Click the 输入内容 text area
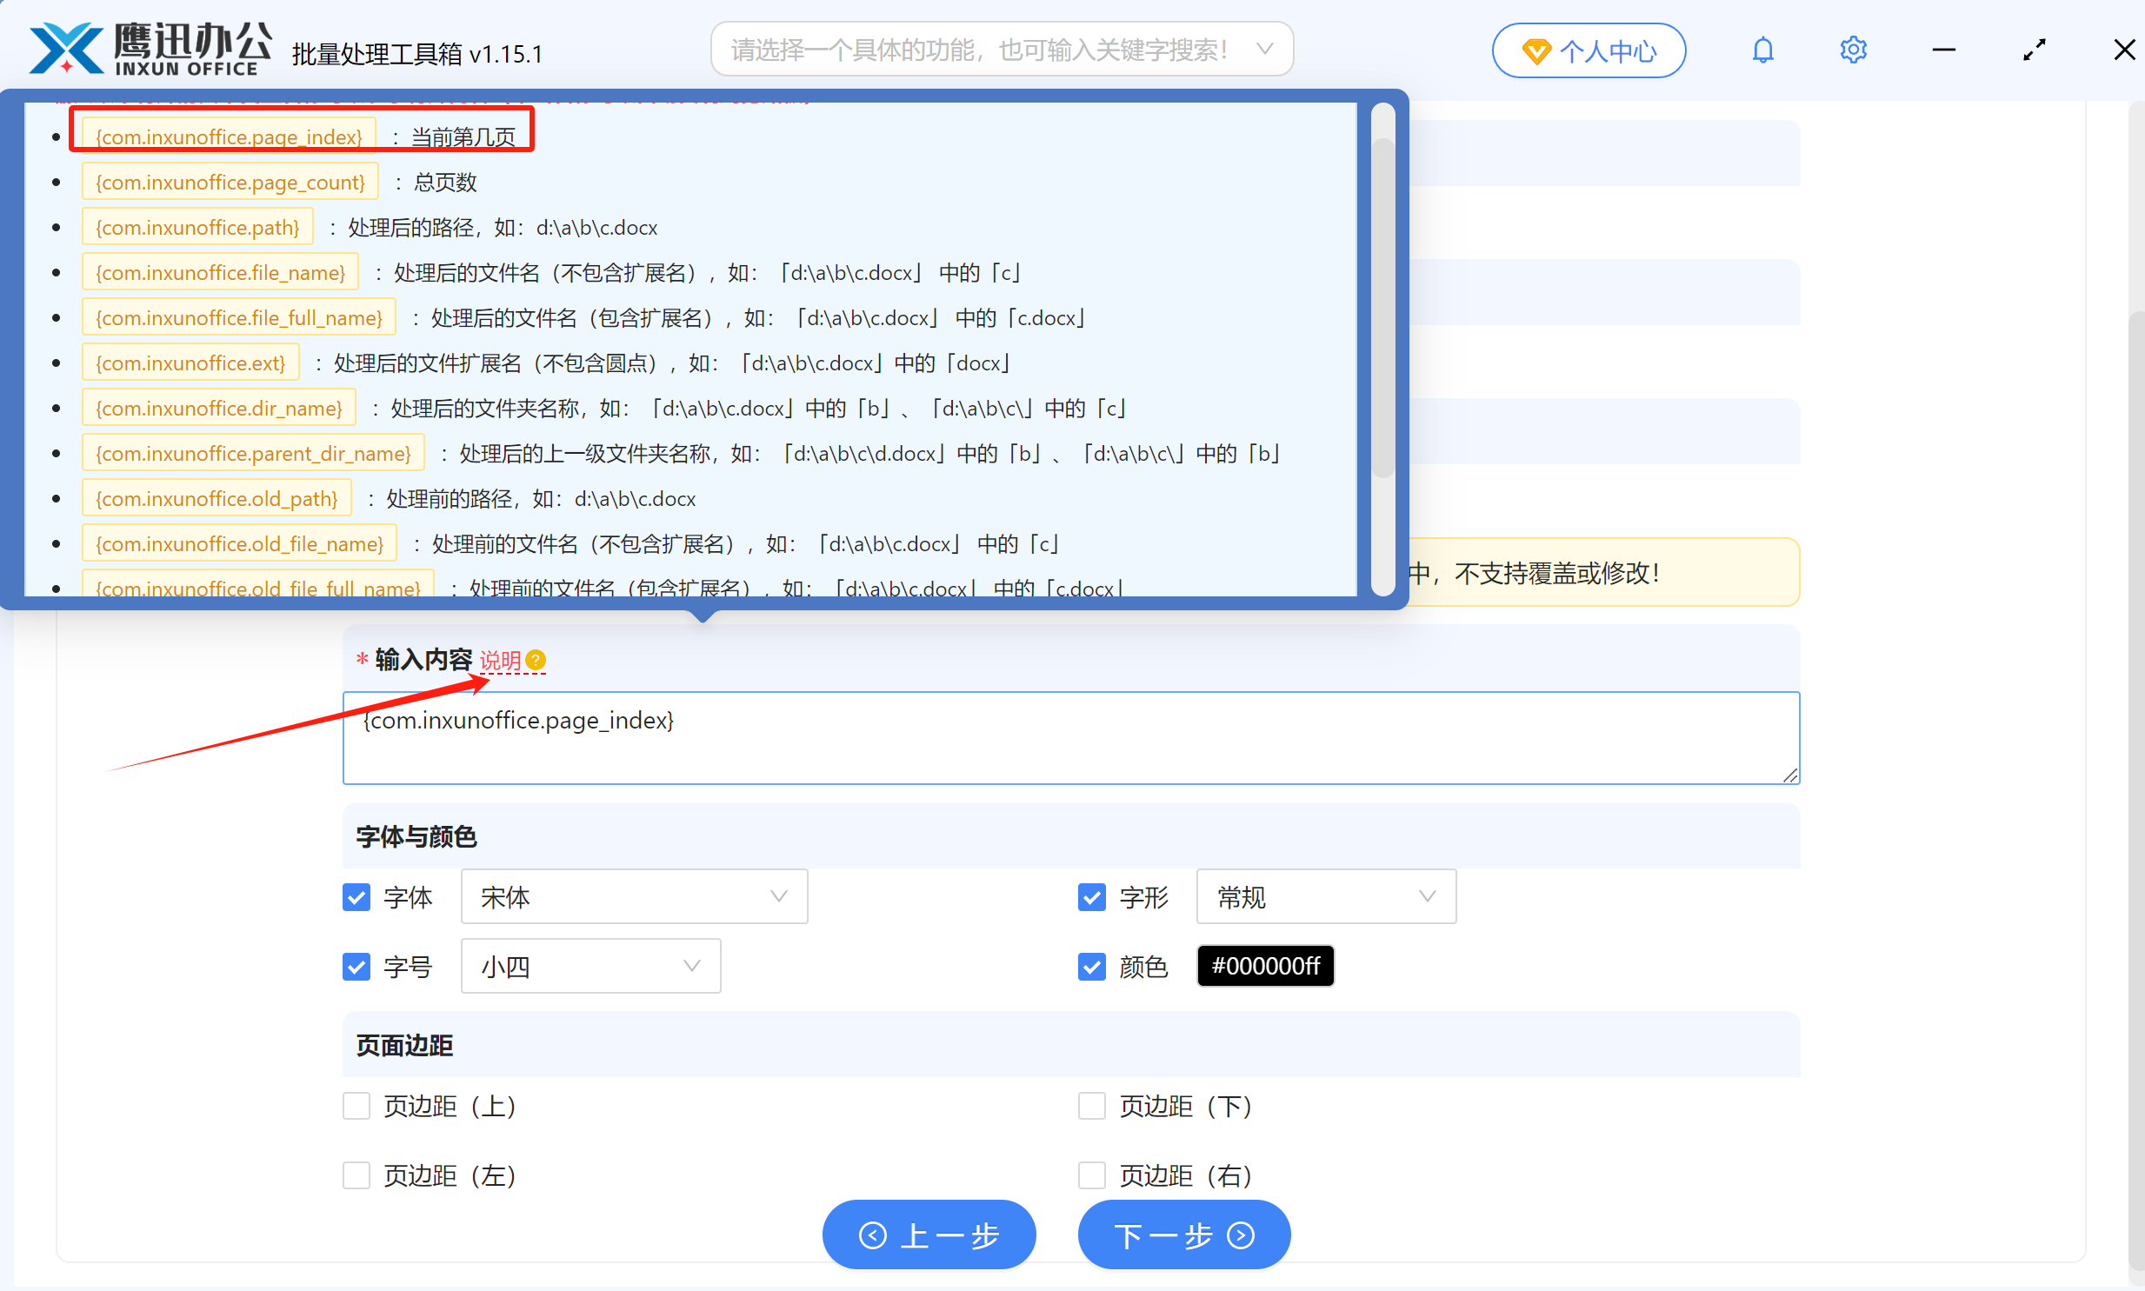2145x1291 pixels. point(1070,738)
